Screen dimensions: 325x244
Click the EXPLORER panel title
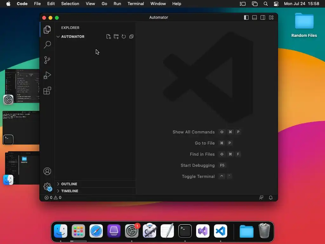tap(70, 28)
